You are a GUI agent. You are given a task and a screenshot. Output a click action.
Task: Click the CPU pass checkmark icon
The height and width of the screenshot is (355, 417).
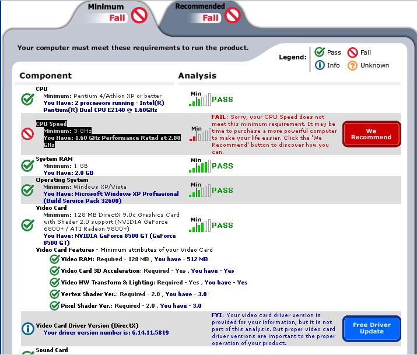tap(27, 99)
